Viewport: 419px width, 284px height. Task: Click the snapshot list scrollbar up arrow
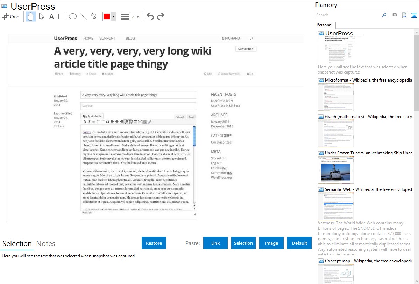coord(416,32)
